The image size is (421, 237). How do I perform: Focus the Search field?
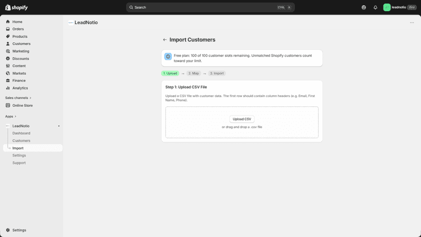pyautogui.click(x=211, y=7)
